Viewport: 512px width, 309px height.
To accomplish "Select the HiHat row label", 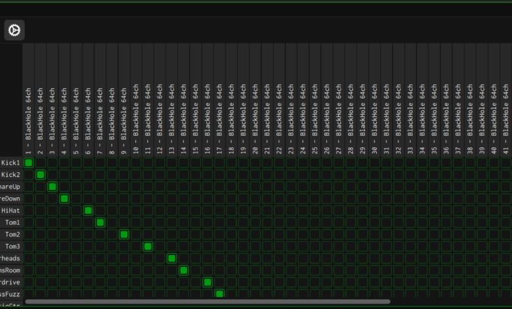I will point(11,210).
